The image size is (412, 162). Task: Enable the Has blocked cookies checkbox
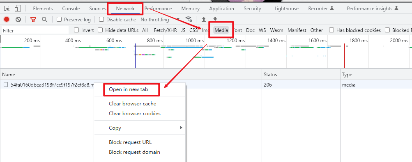(x=331, y=30)
